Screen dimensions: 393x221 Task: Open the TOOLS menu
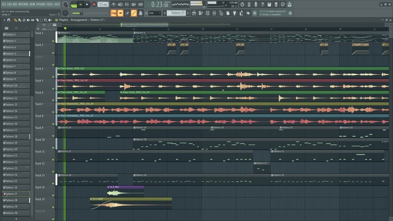[x=50, y=4]
